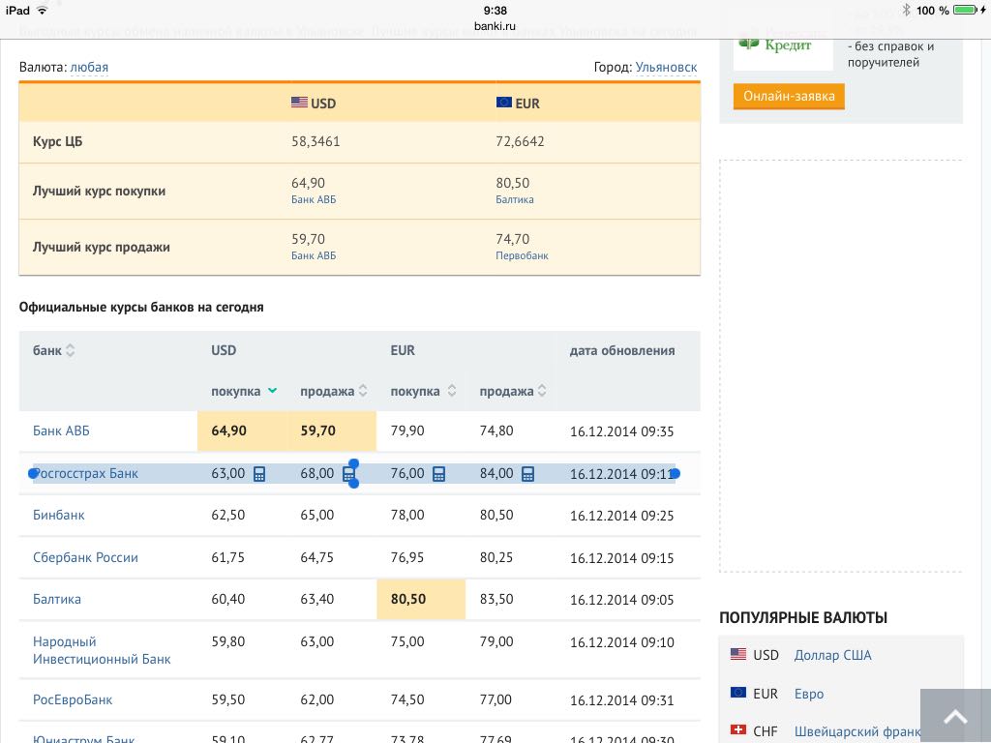Select Банк АВБ EUR buy rate 79,90
991x743 pixels.
407,431
